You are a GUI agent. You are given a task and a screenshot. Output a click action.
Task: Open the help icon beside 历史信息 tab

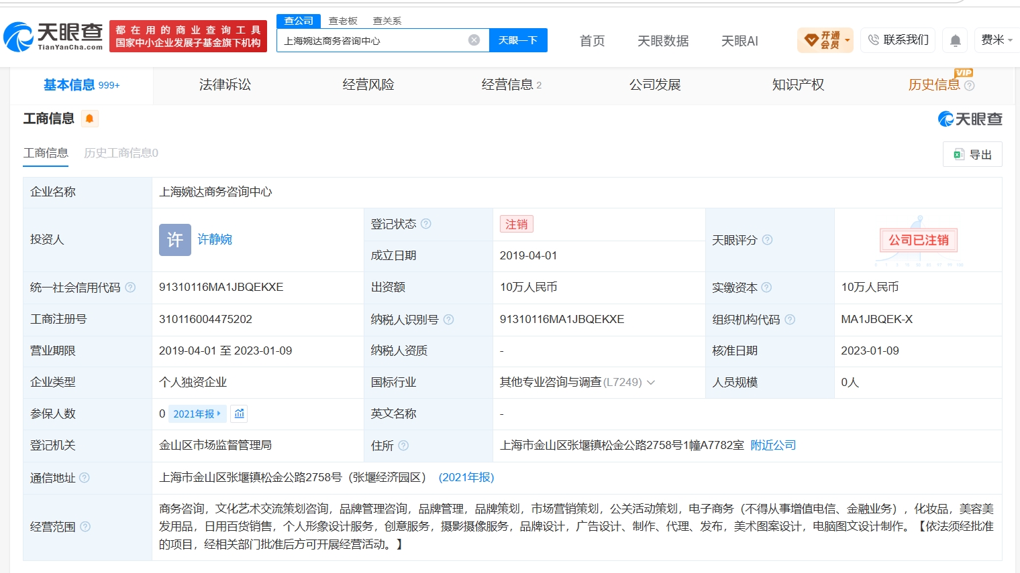pos(969,86)
